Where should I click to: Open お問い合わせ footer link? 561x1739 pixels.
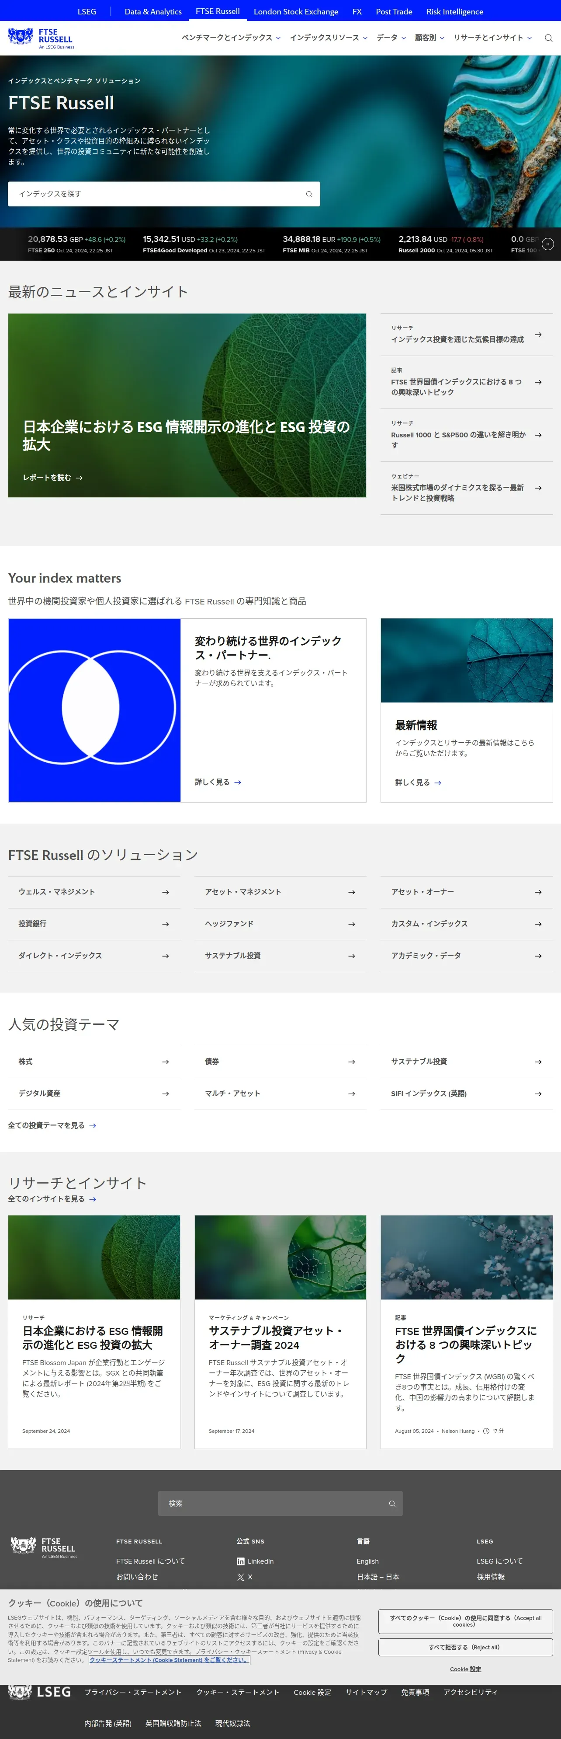137,1577
